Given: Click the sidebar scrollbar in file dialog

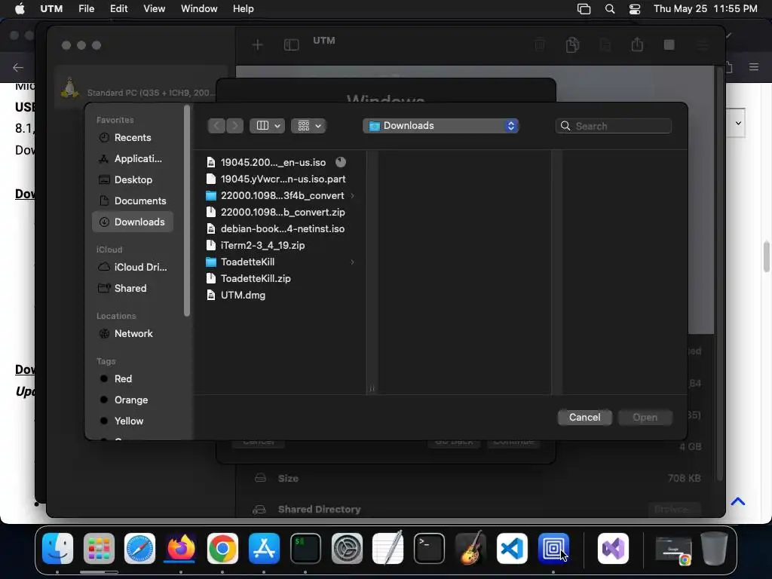Looking at the screenshot, I should 187,211.
